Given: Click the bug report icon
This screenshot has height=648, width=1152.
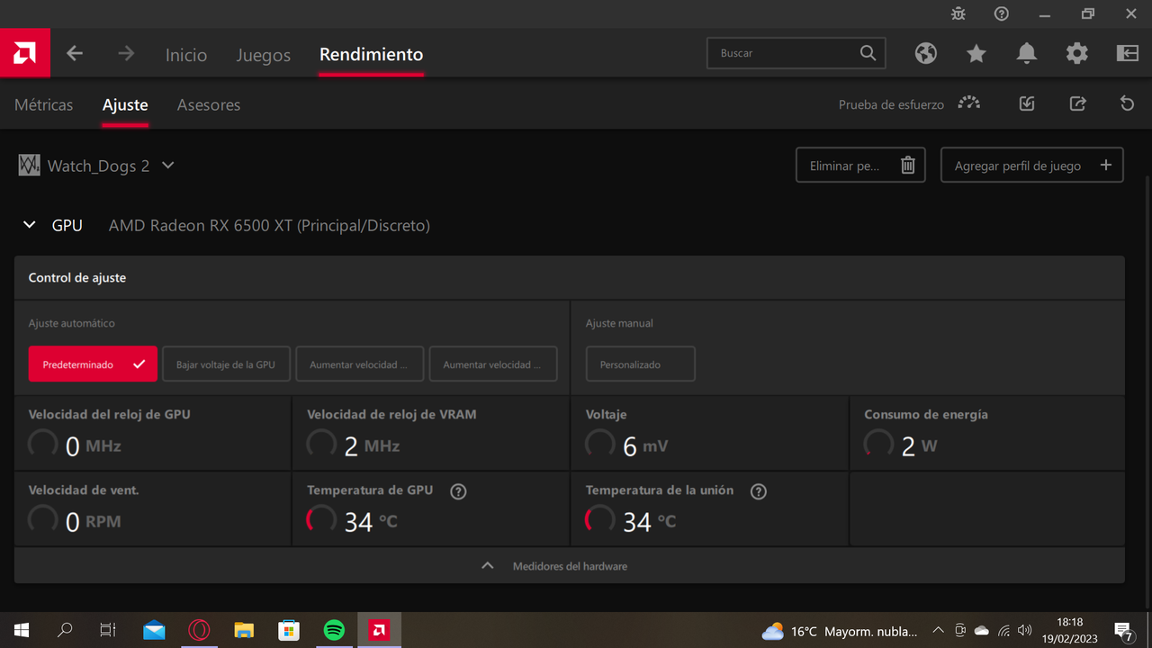Looking at the screenshot, I should pos(958,13).
